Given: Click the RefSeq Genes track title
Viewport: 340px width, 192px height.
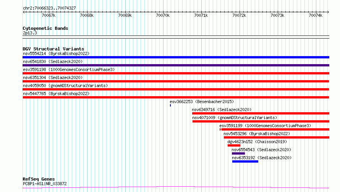Looking at the screenshot, I should pyautogui.click(x=39, y=179).
